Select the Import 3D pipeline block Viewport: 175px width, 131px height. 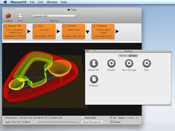(x=15, y=31)
